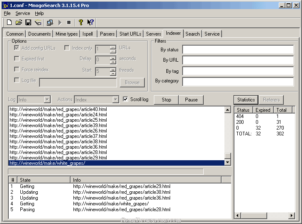Viewport: 302px width, 224px height.
Task: Activate the What's This pointer help icon
Action: (x=90, y=22)
